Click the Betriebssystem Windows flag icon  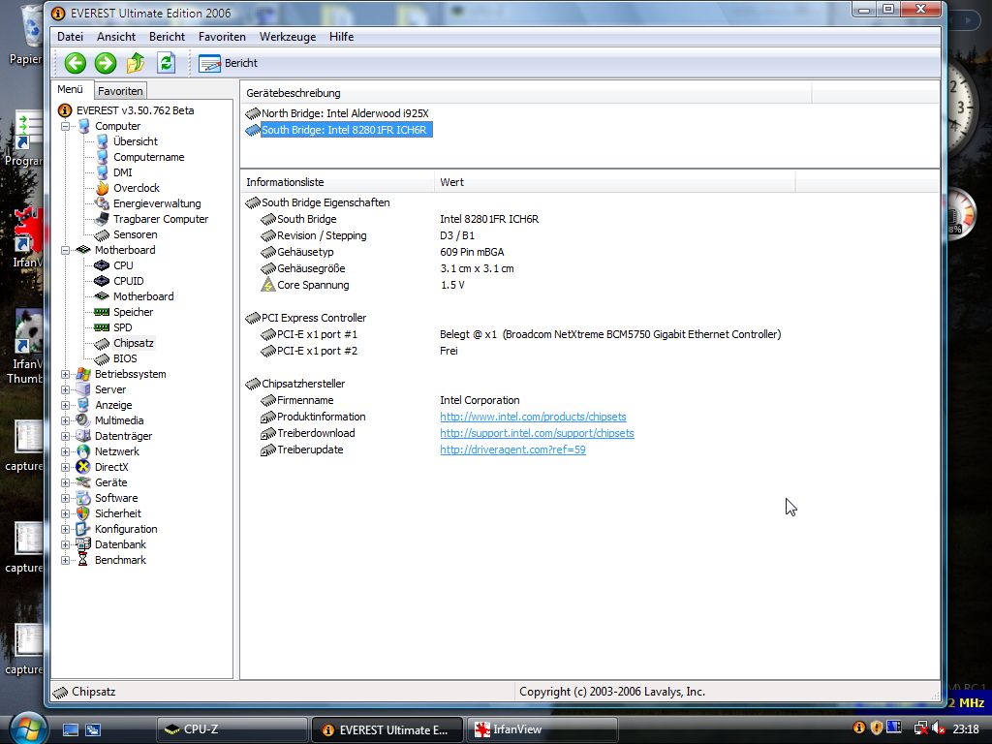[83, 374]
